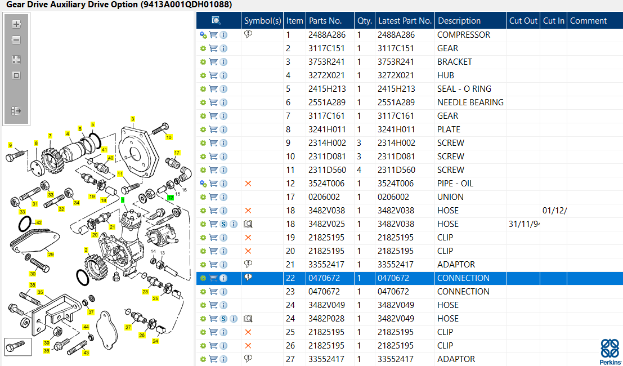Click the Perkins logo
This screenshot has height=366, width=623.
[x=609, y=351]
